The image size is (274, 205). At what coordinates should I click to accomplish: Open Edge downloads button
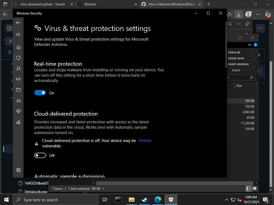point(238,14)
